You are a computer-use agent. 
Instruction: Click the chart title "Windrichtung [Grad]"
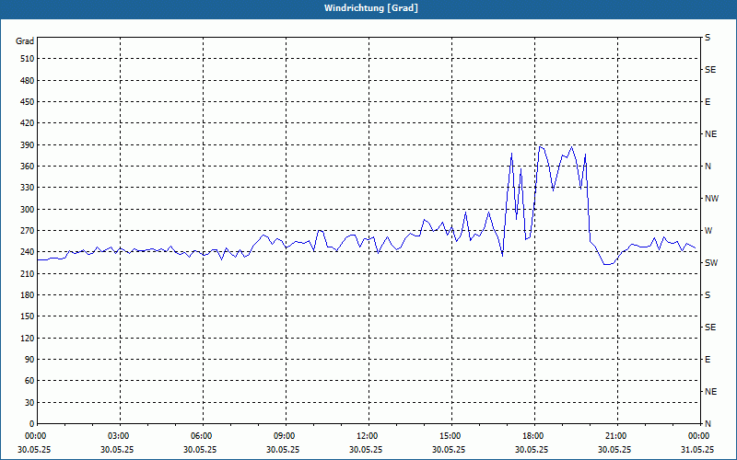pyautogui.click(x=371, y=8)
